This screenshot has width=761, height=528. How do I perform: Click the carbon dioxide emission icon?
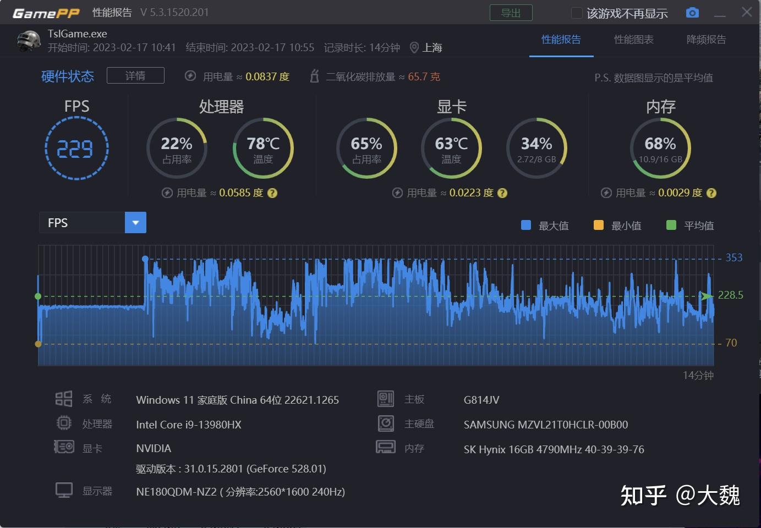tap(314, 76)
